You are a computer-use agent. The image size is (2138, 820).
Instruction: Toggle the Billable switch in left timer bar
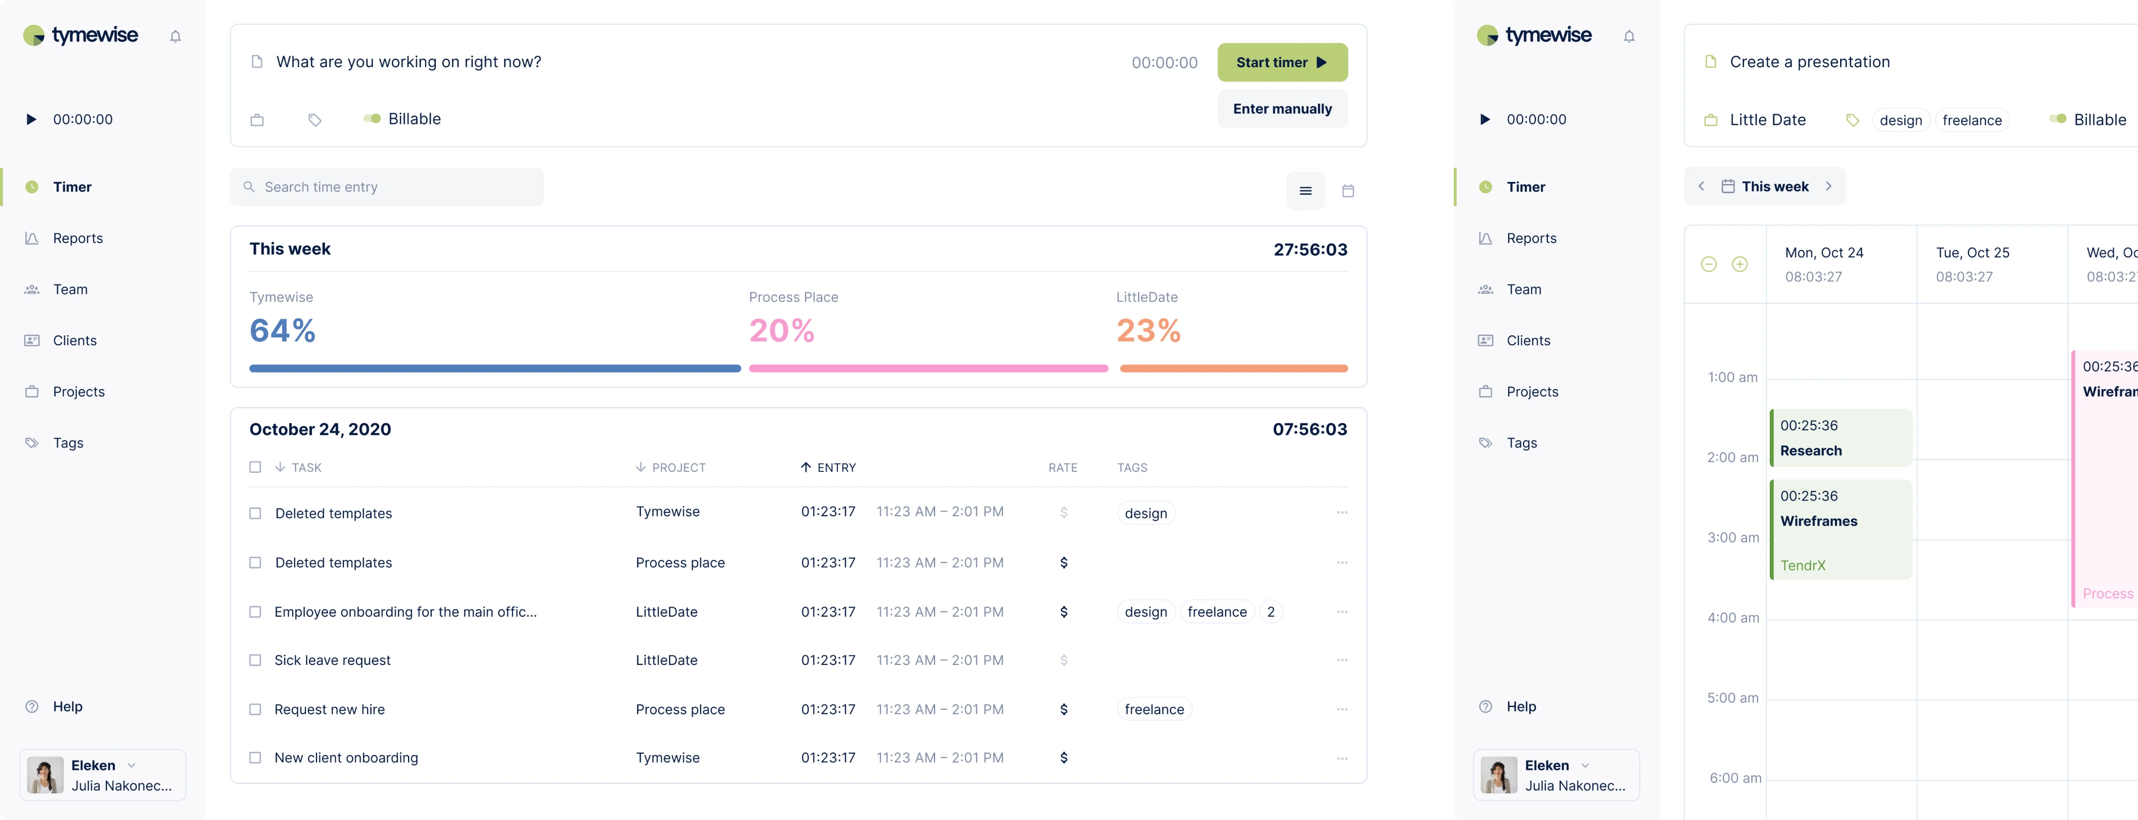[x=373, y=118]
